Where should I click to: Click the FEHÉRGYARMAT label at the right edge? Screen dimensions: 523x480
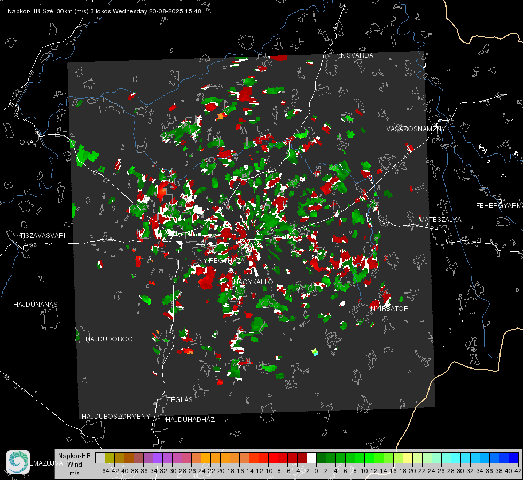click(x=499, y=206)
